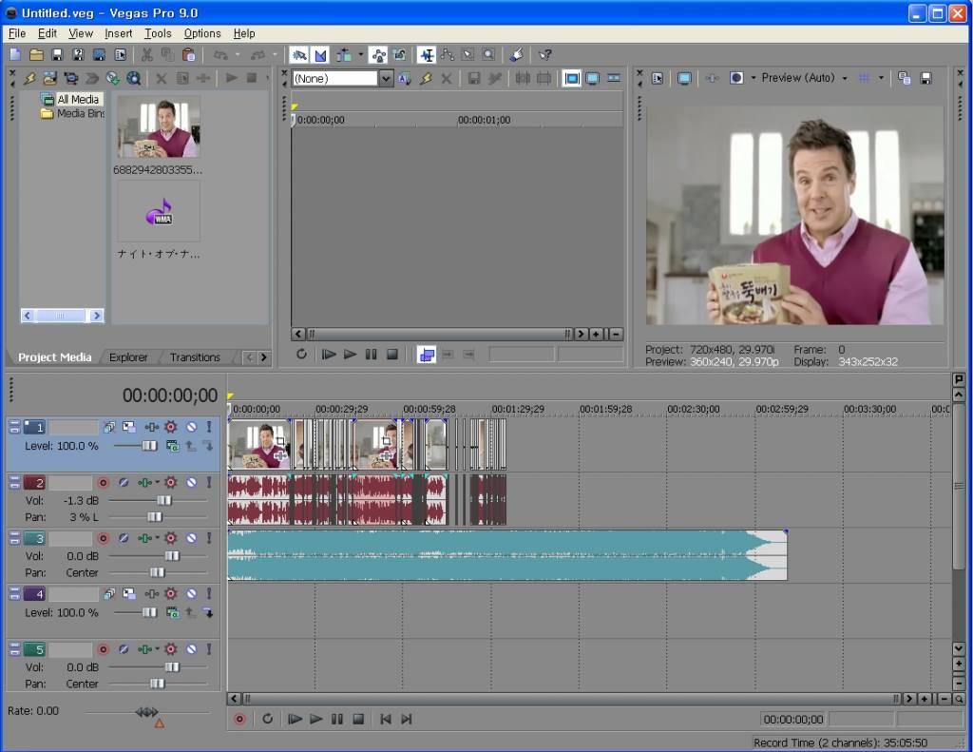This screenshot has height=752, width=973.
Task: Click Play From Start on timeline transport
Action: pyautogui.click(x=295, y=719)
